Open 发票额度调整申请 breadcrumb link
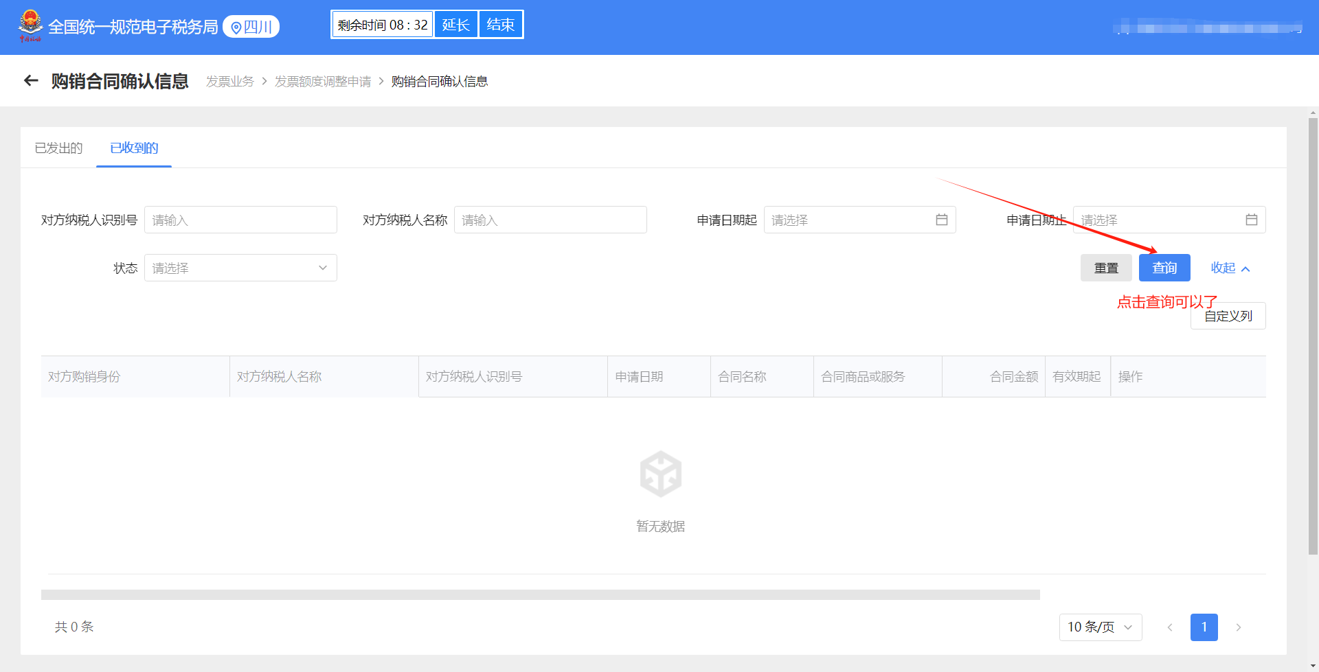1319x672 pixels. coord(323,82)
